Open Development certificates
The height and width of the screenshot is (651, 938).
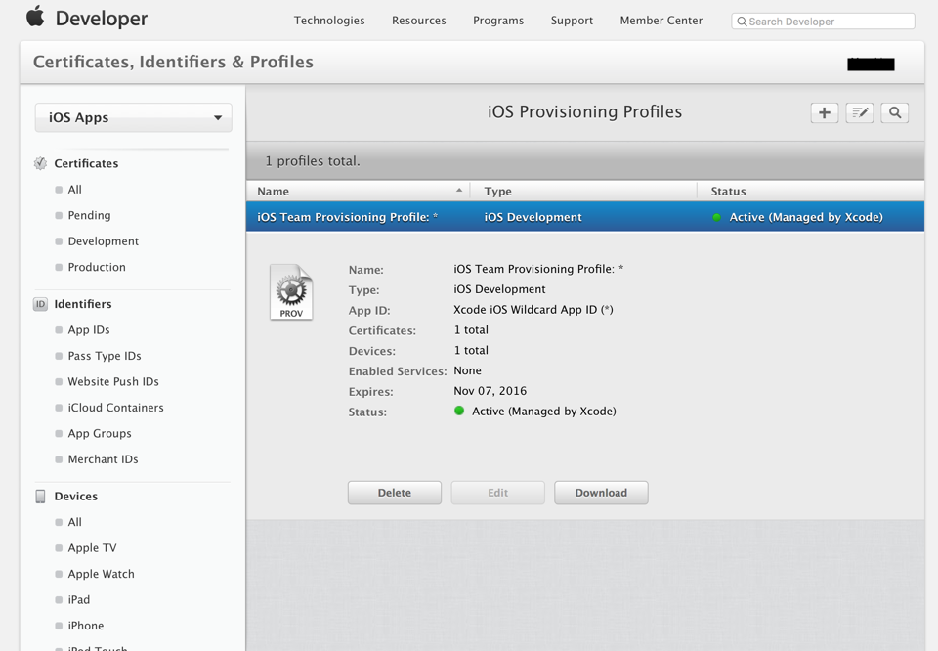click(103, 241)
